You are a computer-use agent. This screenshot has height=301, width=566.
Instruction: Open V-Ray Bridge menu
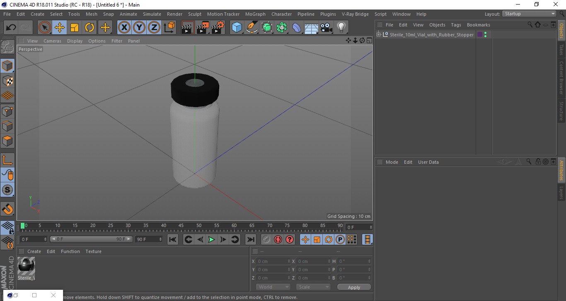click(x=355, y=14)
